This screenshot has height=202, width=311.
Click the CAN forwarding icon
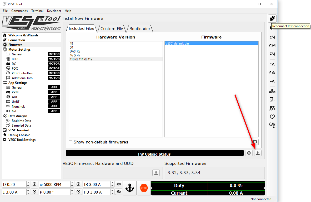pos(272,125)
